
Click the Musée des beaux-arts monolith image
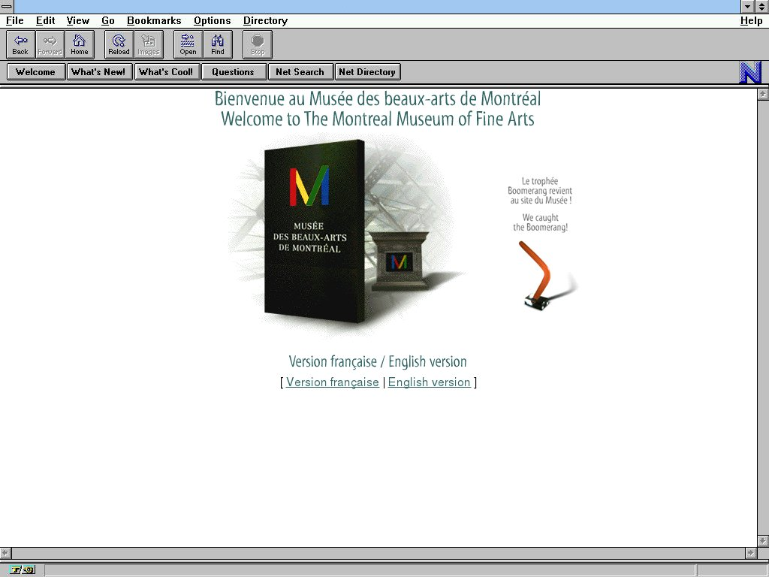click(315, 229)
